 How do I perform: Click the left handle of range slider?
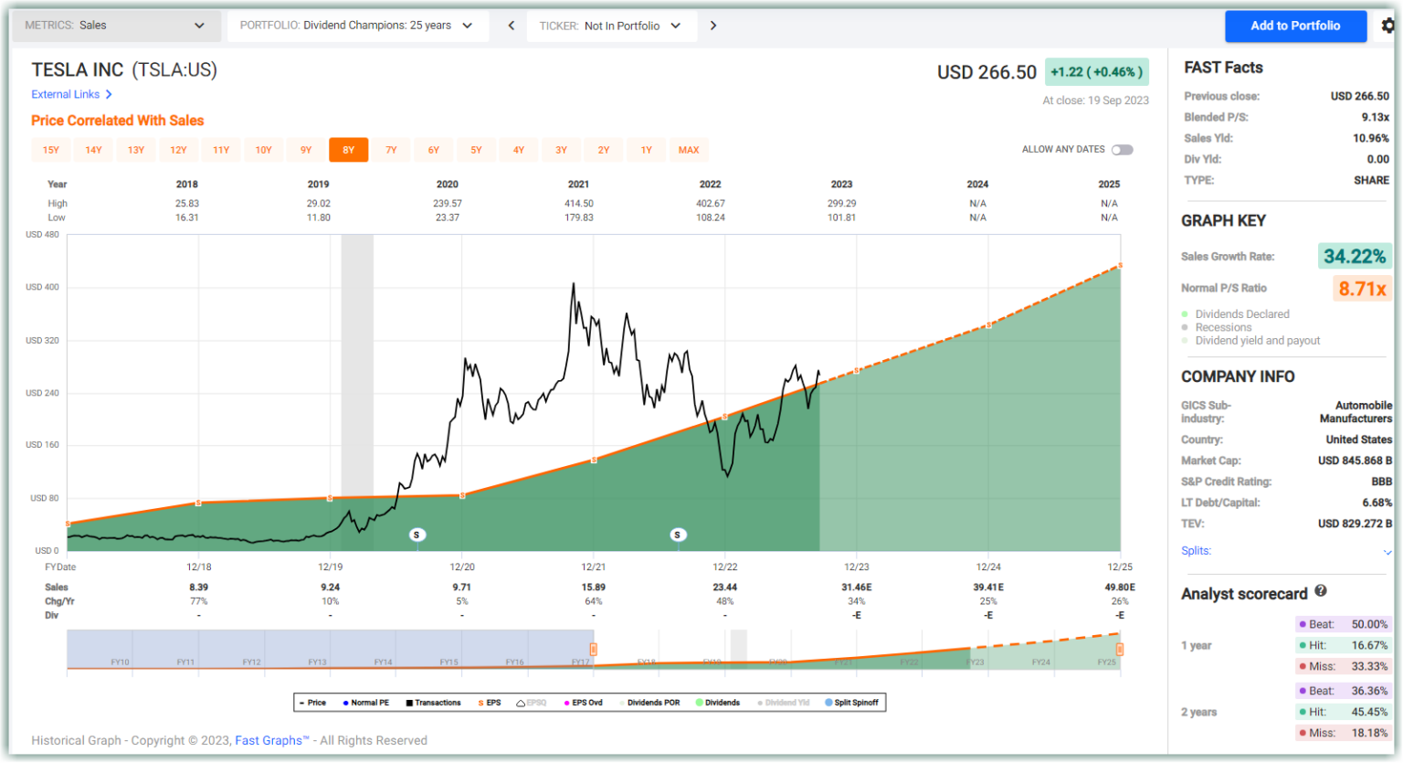(594, 649)
